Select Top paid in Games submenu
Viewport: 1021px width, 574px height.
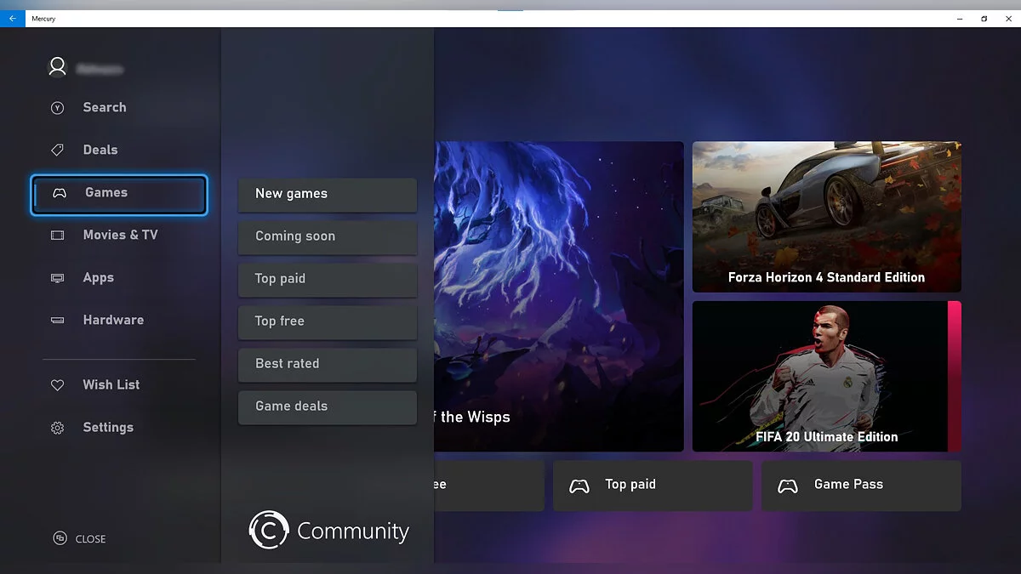point(328,280)
